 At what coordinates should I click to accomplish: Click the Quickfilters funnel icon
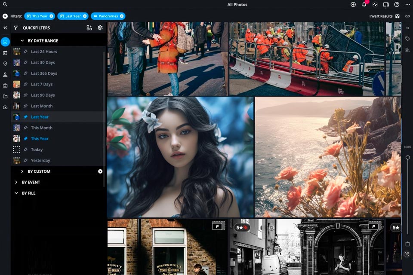click(16, 27)
